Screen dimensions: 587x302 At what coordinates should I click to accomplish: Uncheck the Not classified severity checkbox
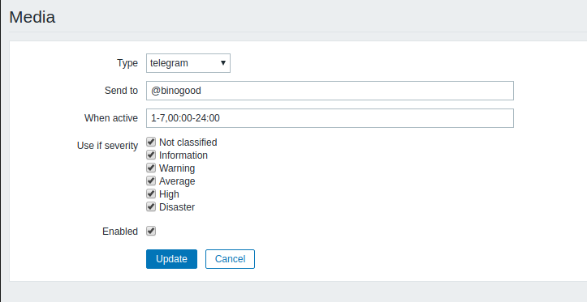tap(151, 142)
